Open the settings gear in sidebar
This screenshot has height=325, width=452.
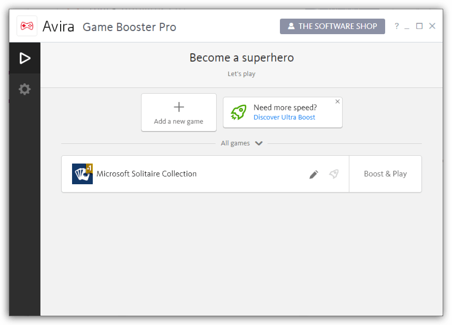pyautogui.click(x=25, y=90)
